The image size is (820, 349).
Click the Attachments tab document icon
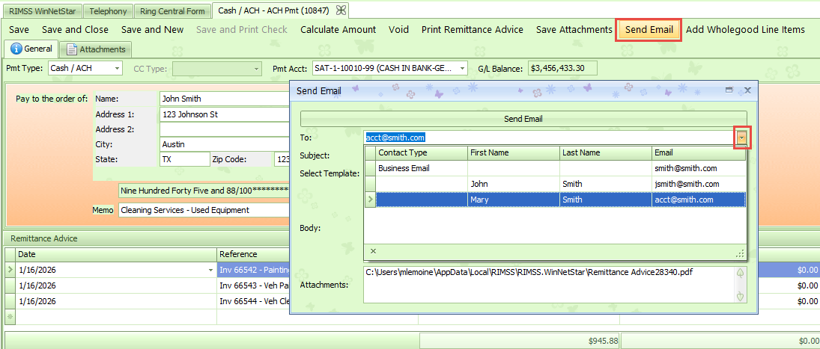click(72, 49)
